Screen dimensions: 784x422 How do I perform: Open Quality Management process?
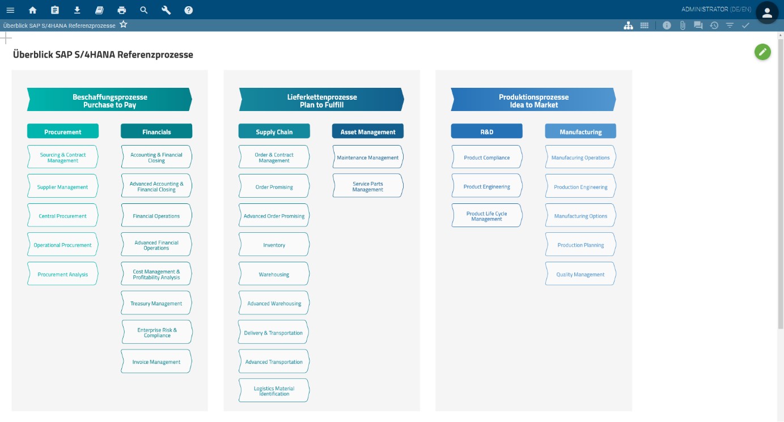point(580,274)
